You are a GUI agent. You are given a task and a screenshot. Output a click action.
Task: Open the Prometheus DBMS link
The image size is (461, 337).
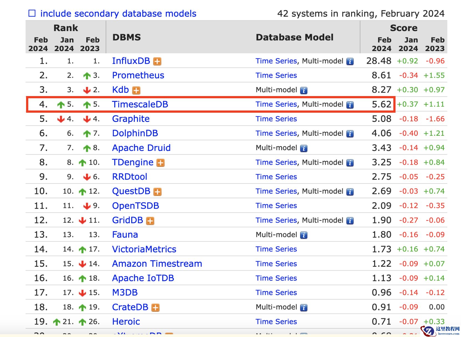[138, 75]
